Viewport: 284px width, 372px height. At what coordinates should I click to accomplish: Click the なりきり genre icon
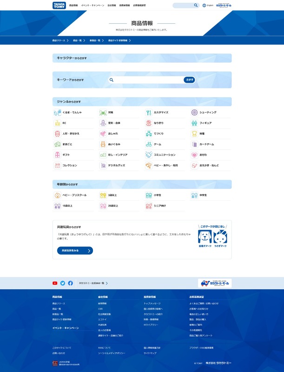coord(149,123)
